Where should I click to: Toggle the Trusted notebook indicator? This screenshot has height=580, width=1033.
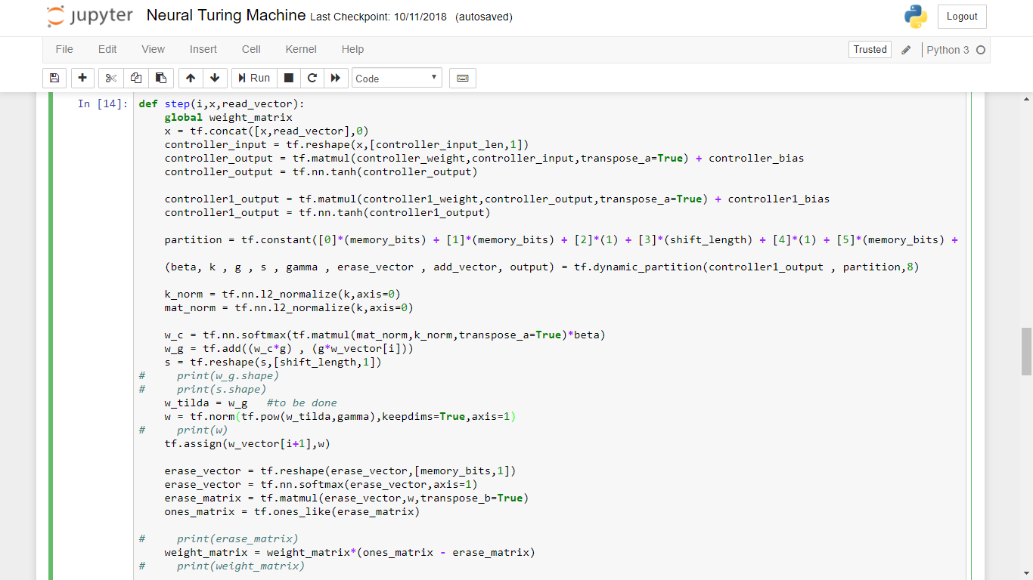(x=870, y=49)
